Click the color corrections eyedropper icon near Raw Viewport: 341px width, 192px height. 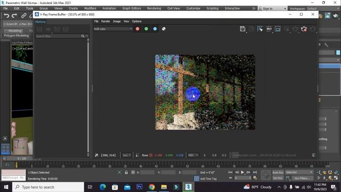(137, 155)
